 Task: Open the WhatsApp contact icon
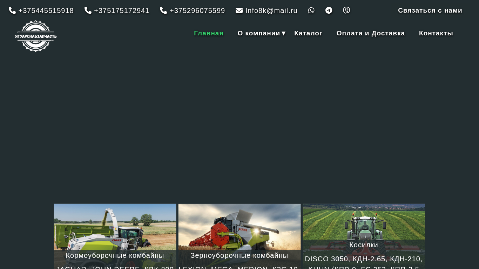pyautogui.click(x=311, y=11)
